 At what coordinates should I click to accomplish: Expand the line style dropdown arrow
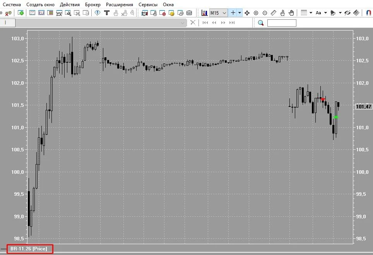click(x=311, y=13)
